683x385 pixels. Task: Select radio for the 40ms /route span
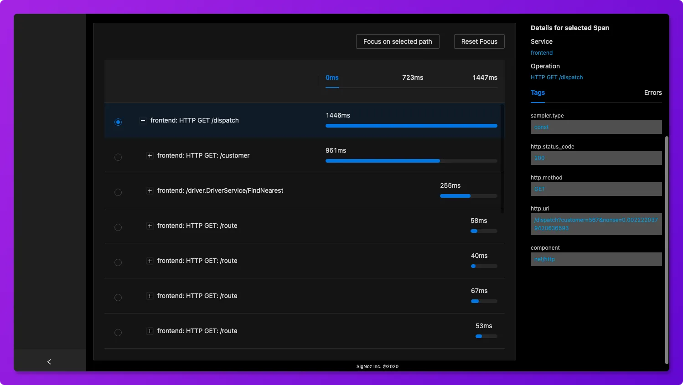click(x=118, y=262)
